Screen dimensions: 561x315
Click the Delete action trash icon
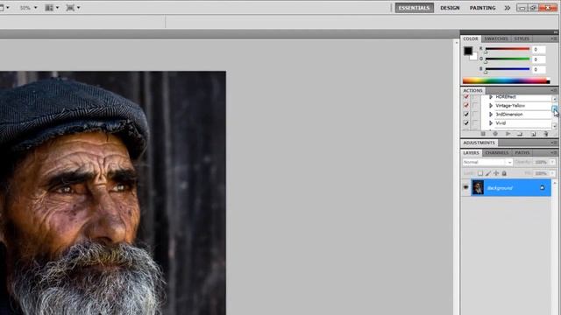point(545,134)
